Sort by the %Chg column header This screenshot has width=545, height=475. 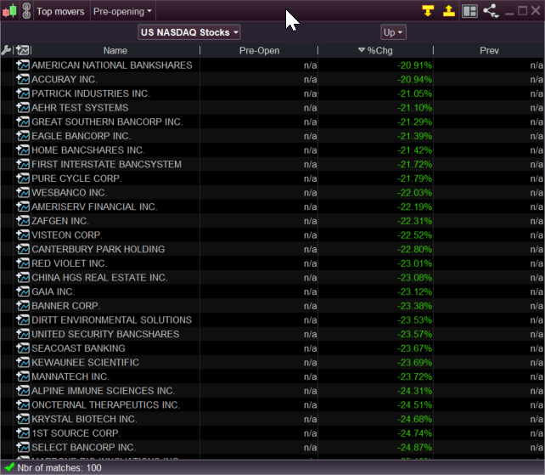376,50
